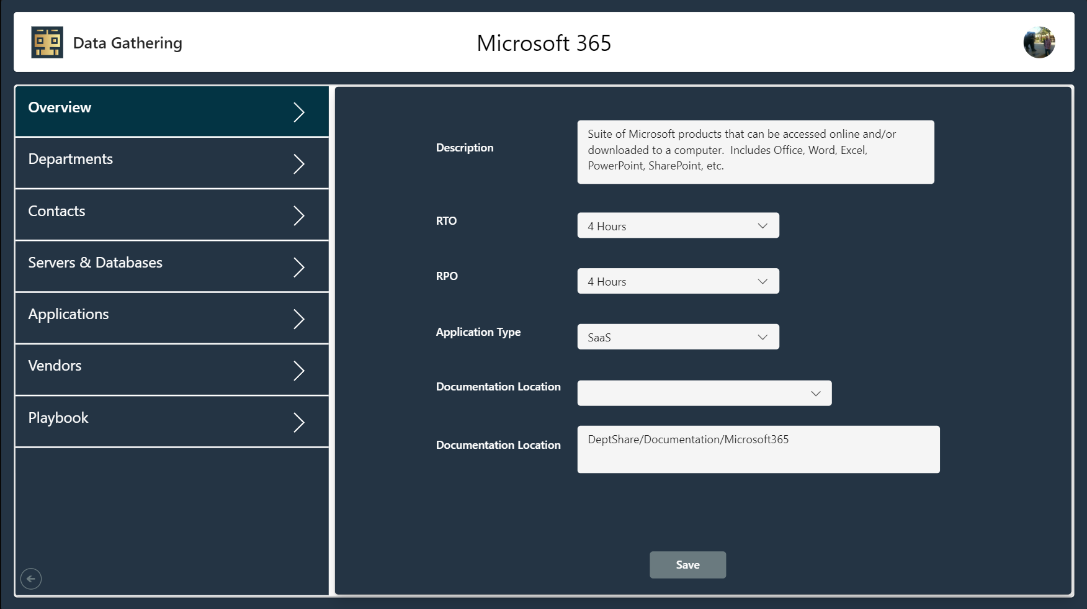Open the Application Type dropdown
This screenshot has height=609, width=1087.
pyautogui.click(x=678, y=336)
